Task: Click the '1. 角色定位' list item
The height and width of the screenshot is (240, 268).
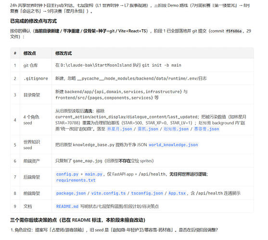Action: pyautogui.click(x=114, y=230)
